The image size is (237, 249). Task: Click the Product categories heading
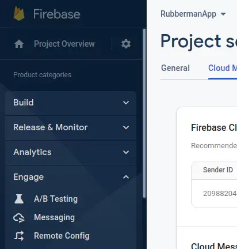click(43, 75)
